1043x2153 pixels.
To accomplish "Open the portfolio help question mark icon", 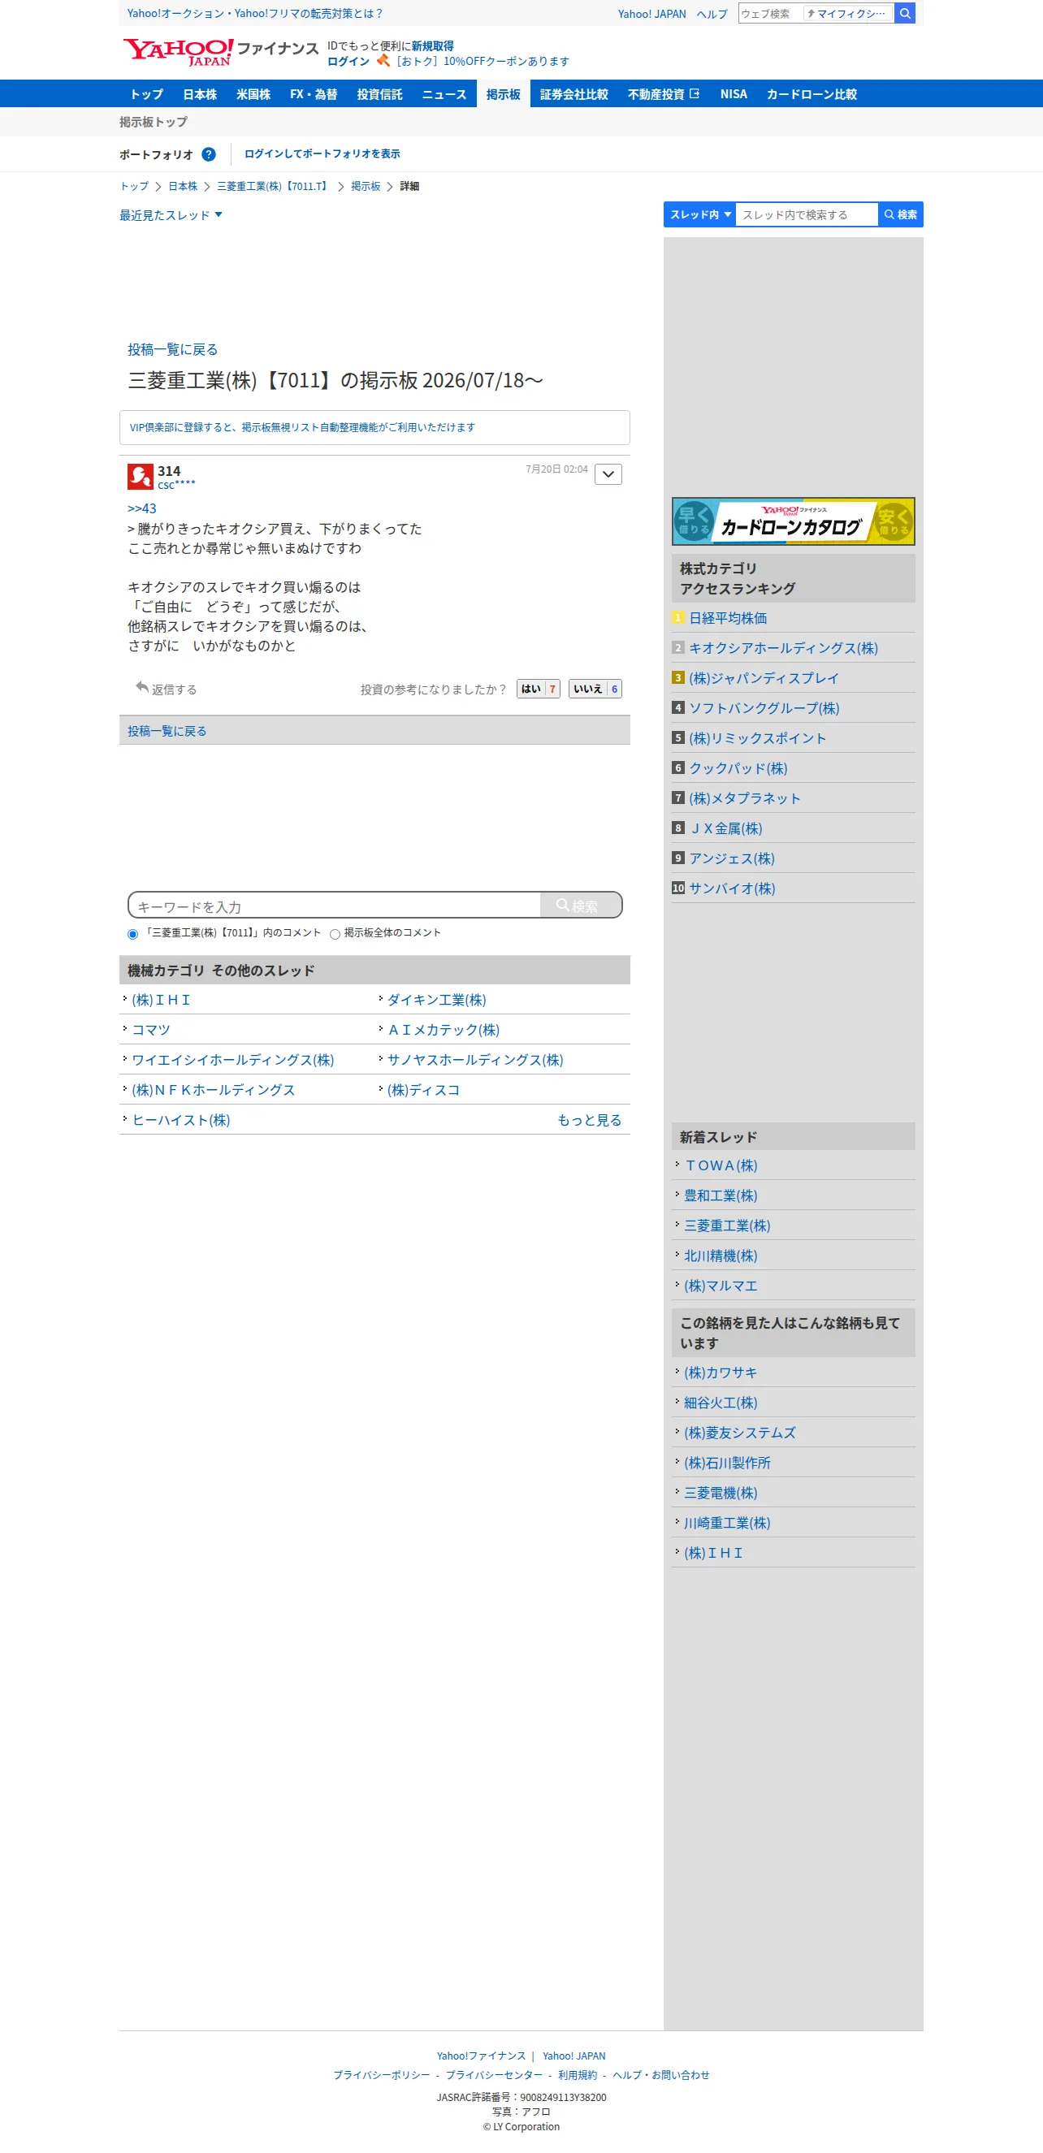I will pyautogui.click(x=208, y=154).
